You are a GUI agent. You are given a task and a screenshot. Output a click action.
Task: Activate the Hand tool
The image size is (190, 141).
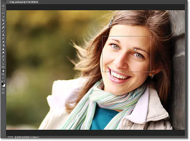point(3,71)
